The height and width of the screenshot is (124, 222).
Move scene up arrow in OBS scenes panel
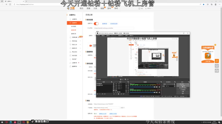pos(102,94)
